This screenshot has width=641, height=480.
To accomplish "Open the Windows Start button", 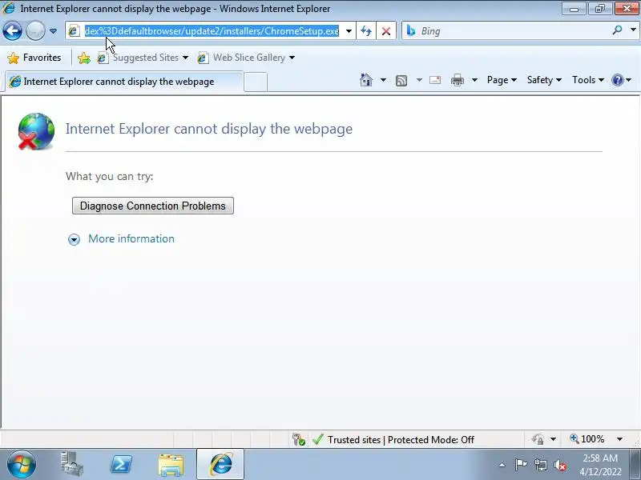I will [21, 464].
